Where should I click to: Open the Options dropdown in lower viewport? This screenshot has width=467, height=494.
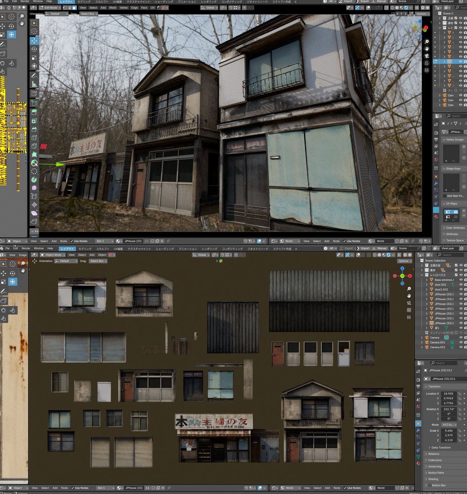404,261
